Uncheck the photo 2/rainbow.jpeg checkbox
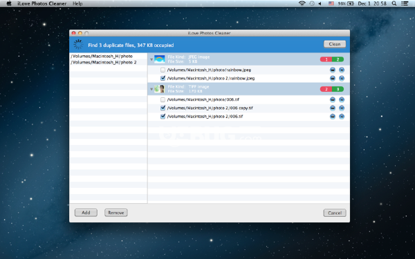Viewport: 415px width, 259px height. coord(163,78)
